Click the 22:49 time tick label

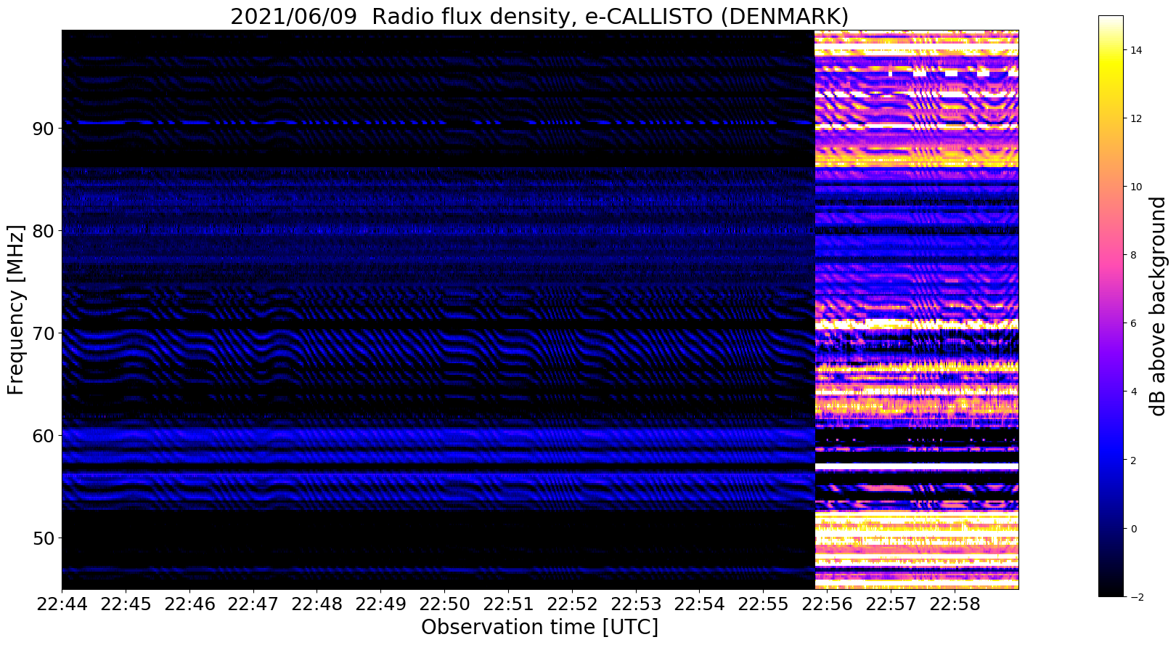(381, 604)
